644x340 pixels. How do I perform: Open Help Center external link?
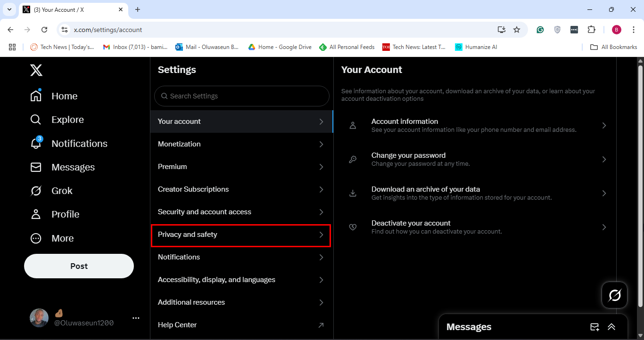(x=240, y=325)
